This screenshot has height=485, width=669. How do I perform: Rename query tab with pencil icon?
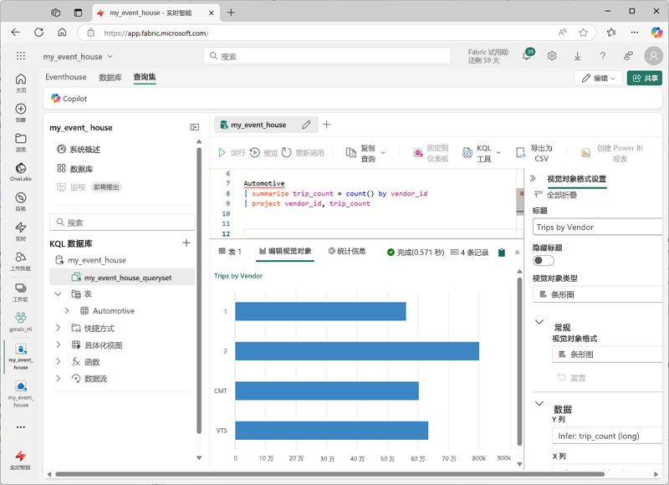coord(306,125)
